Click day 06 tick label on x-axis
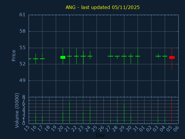This screenshot has width=185, height=139. pyautogui.click(x=177, y=128)
